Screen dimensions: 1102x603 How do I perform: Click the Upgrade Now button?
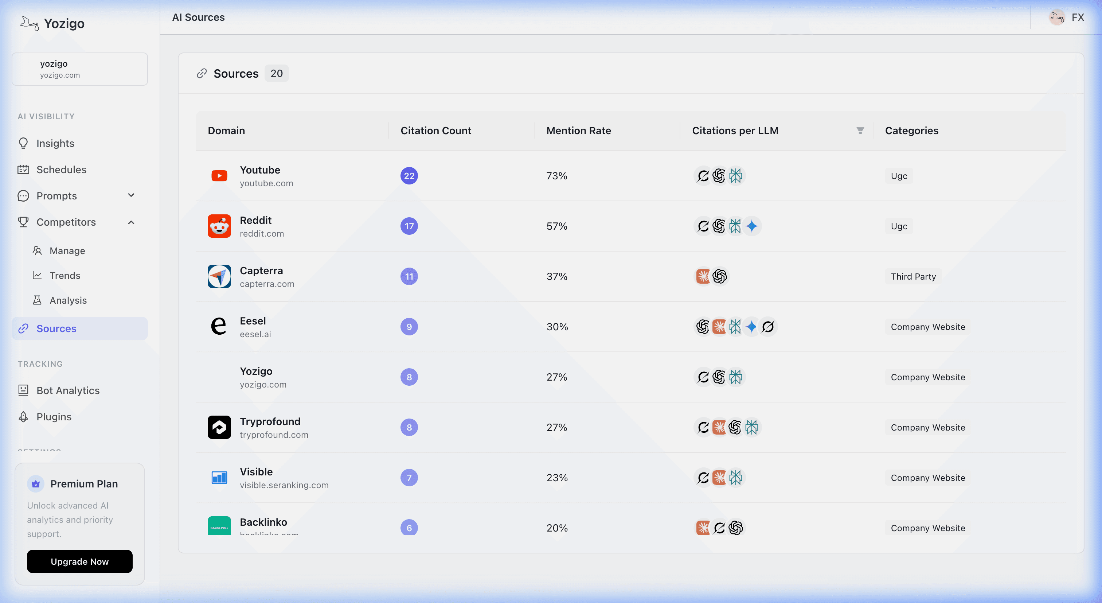tap(79, 561)
